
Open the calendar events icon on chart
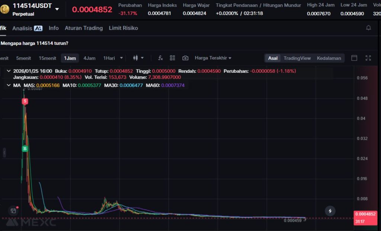coord(13,211)
